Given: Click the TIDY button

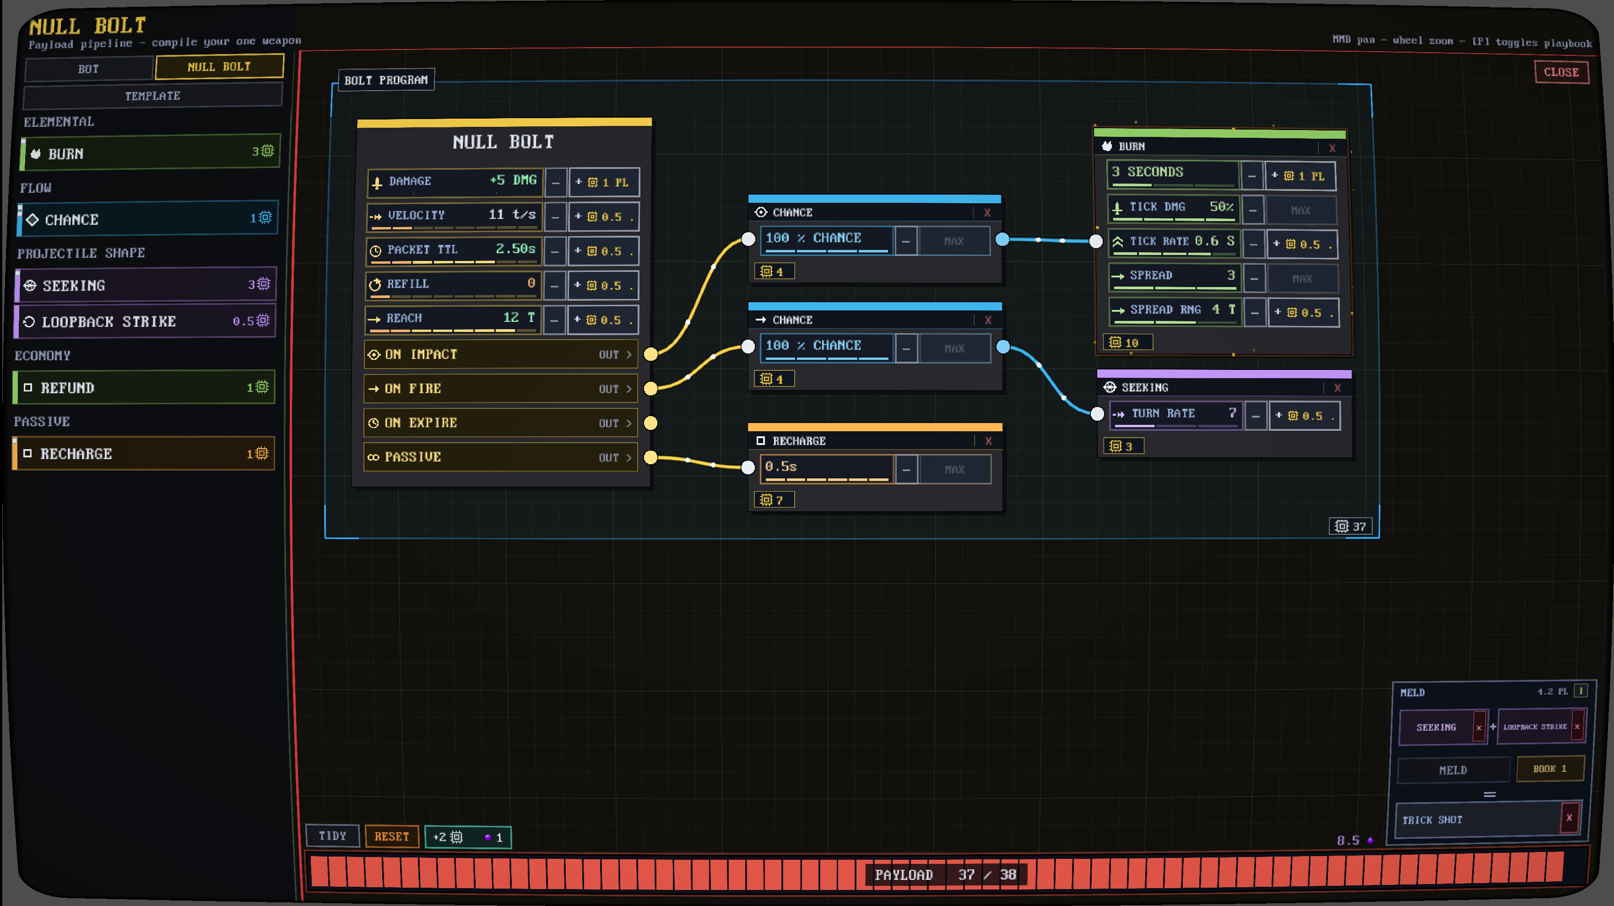Looking at the screenshot, I should [332, 836].
